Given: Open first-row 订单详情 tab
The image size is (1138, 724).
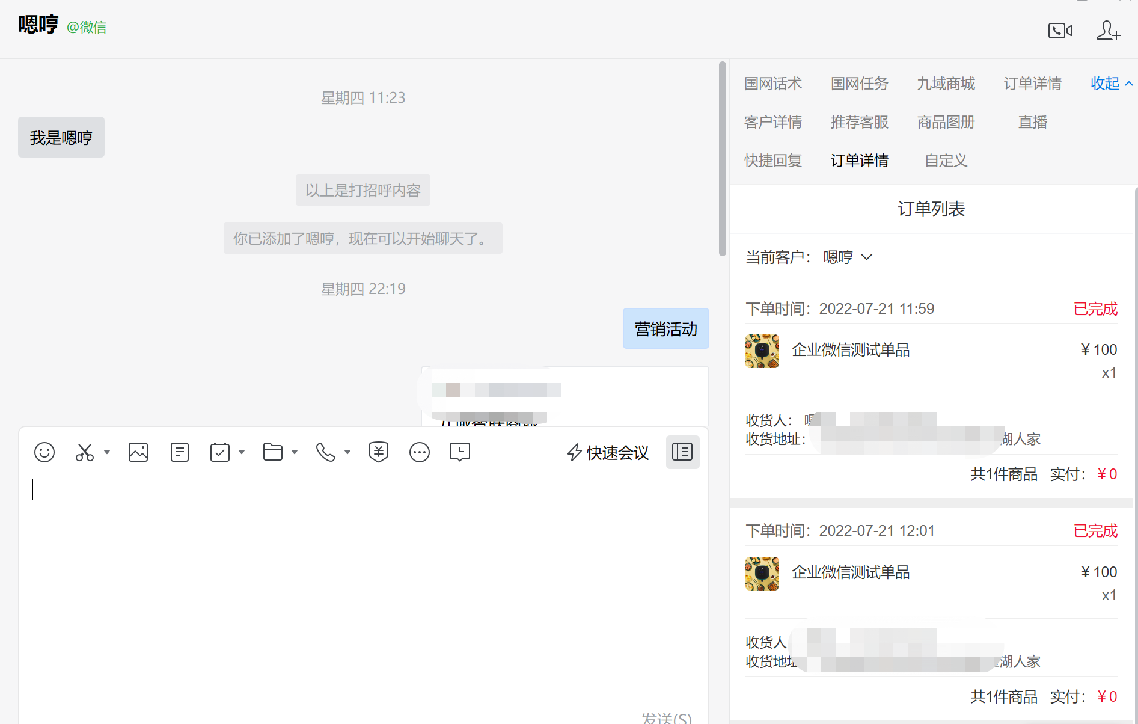Looking at the screenshot, I should (x=1033, y=84).
